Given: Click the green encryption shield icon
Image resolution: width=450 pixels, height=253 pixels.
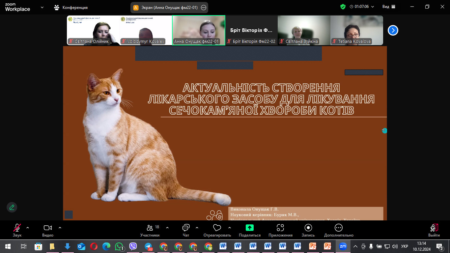Looking at the screenshot, I should pyautogui.click(x=343, y=7).
